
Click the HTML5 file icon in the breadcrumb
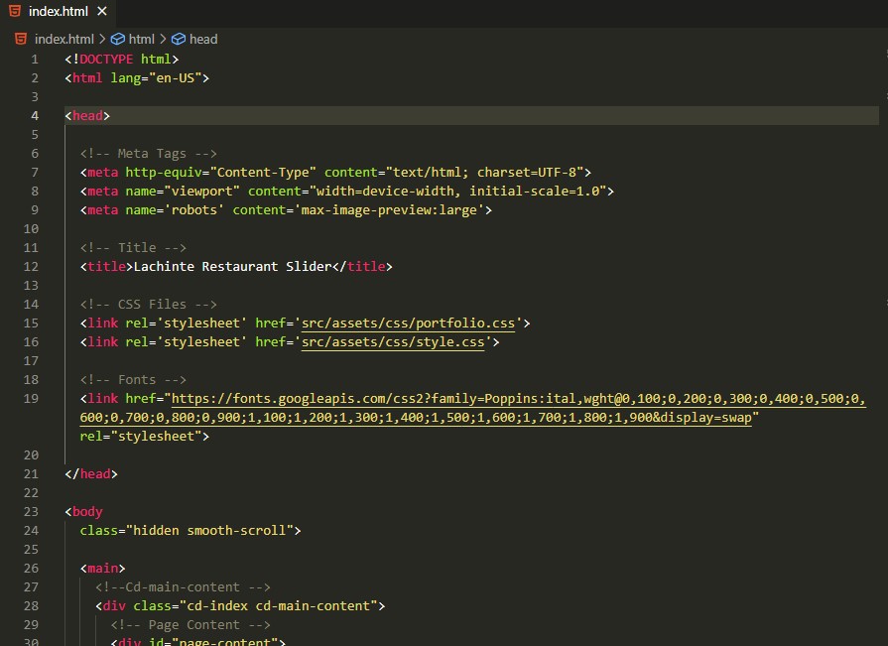click(21, 39)
